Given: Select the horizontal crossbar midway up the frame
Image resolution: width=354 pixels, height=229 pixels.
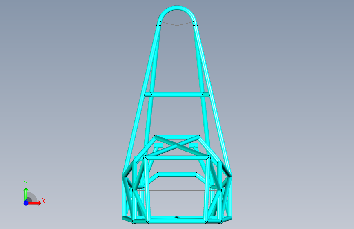Looking at the screenshot, I should pos(177,95).
